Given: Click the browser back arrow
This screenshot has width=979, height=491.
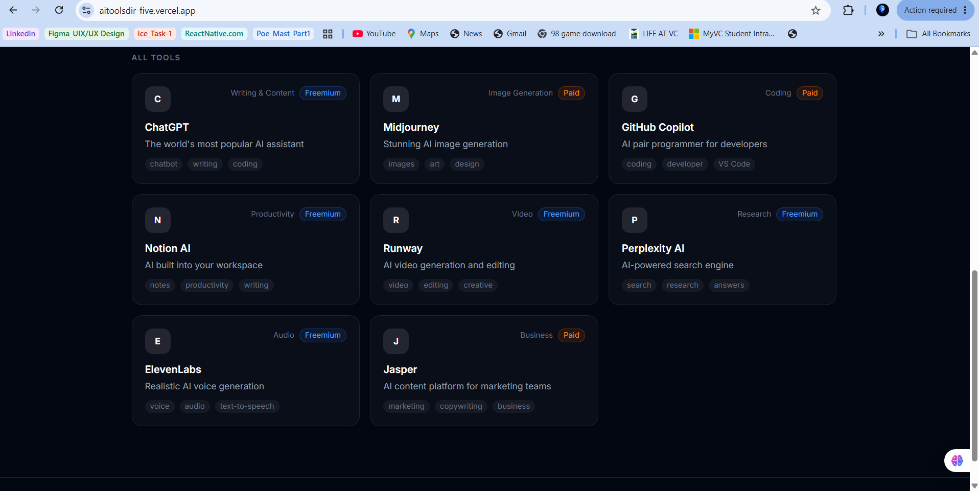Looking at the screenshot, I should 13,10.
